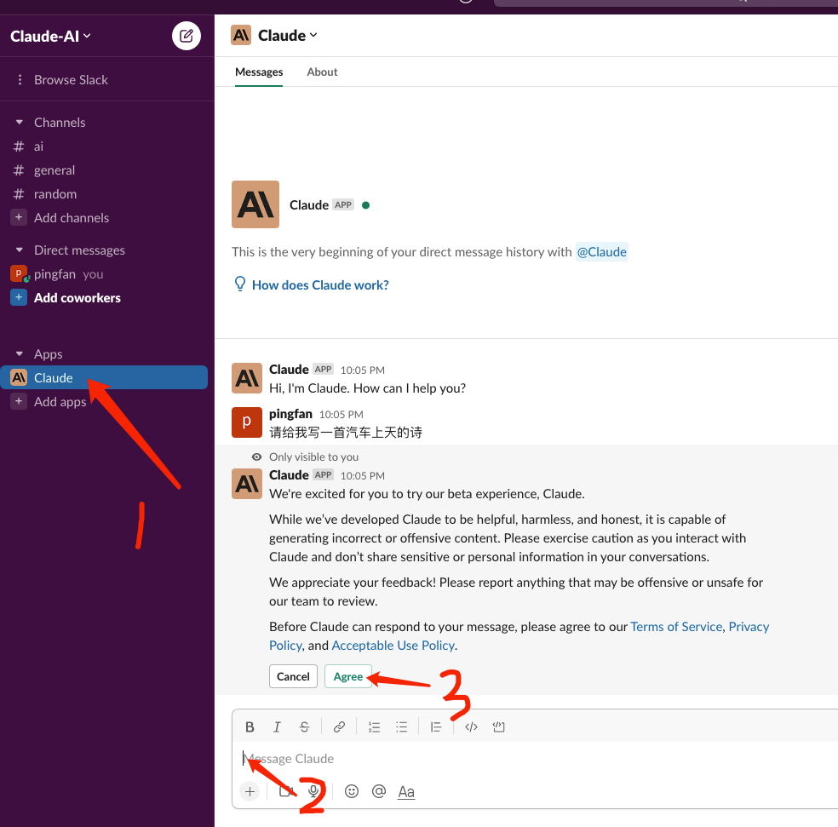Click the blockquote icon

pyautogui.click(x=436, y=727)
